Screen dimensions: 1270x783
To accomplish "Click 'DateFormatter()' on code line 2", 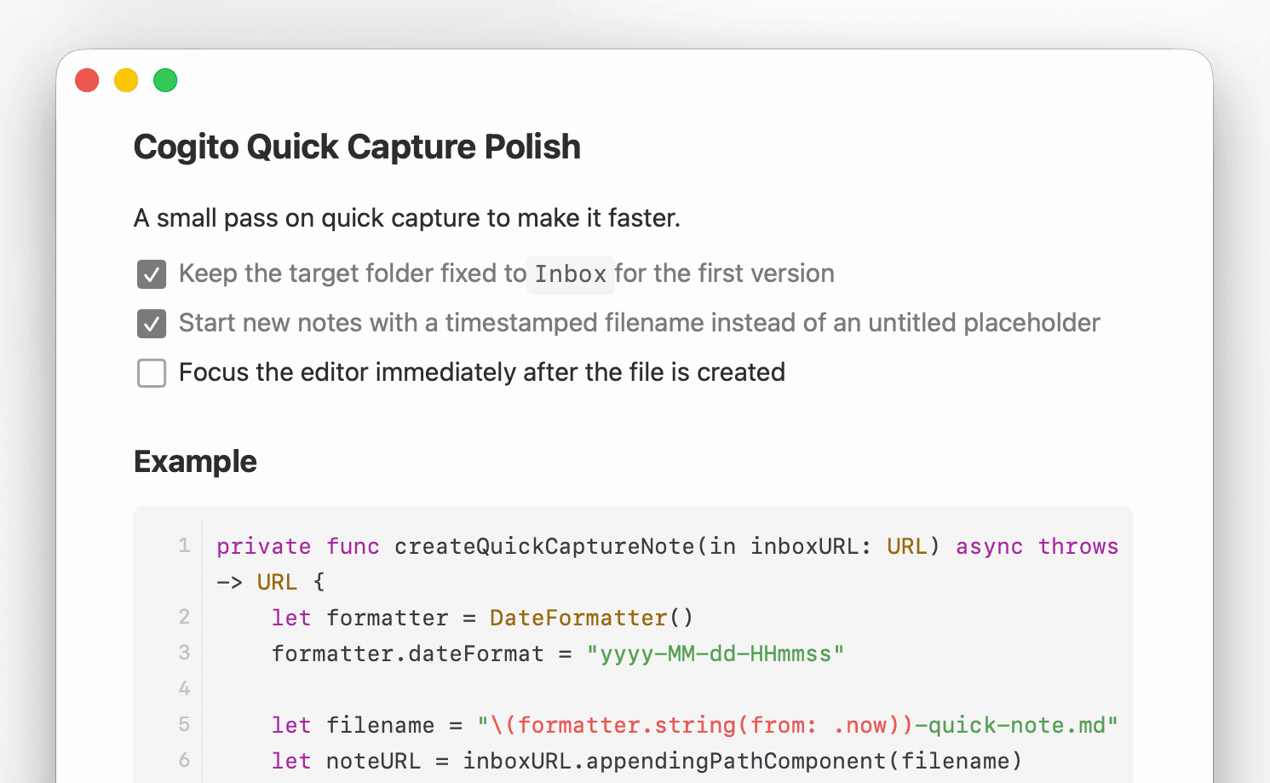I will 592,618.
